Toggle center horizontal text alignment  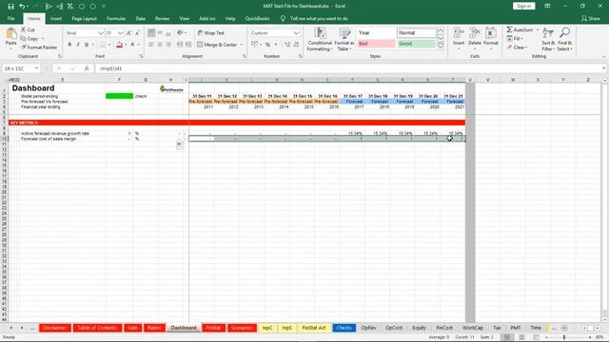pyautogui.click(x=160, y=45)
